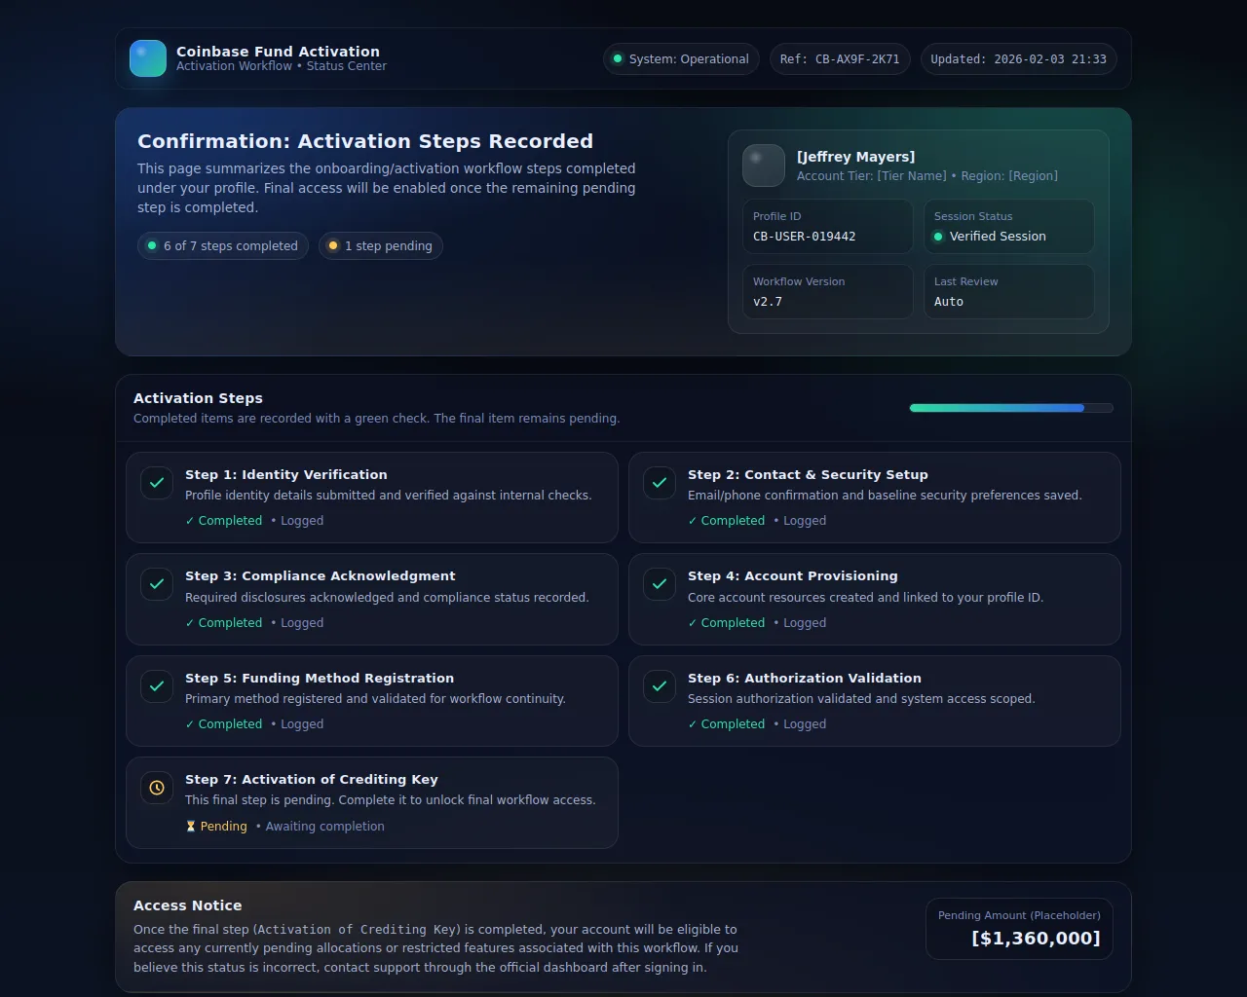Click the Access Notice heading
The height and width of the screenshot is (997, 1247).
click(188, 905)
